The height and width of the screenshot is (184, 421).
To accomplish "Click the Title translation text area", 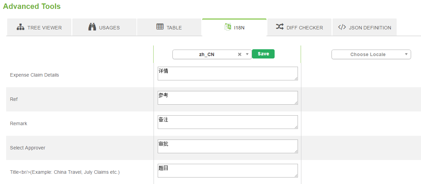I will click(227, 171).
